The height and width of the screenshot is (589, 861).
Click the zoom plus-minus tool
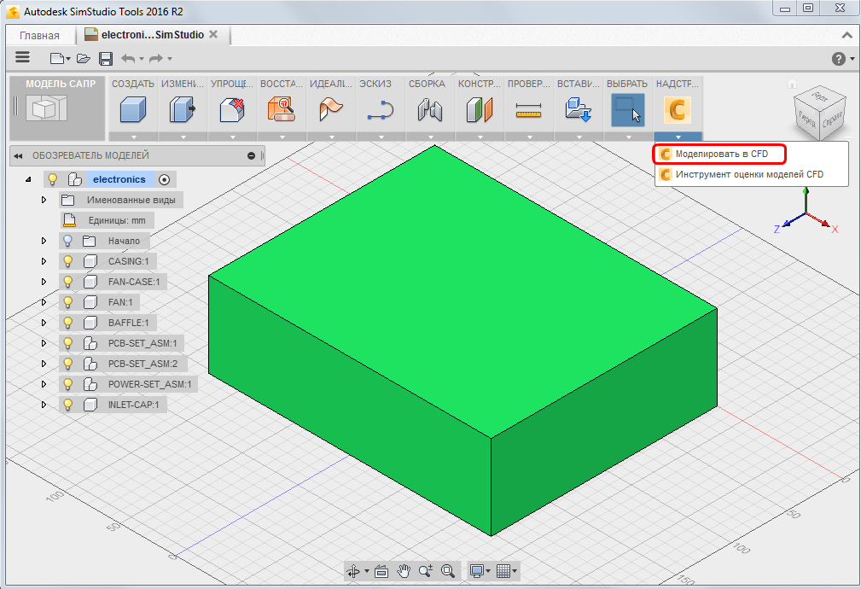426,571
